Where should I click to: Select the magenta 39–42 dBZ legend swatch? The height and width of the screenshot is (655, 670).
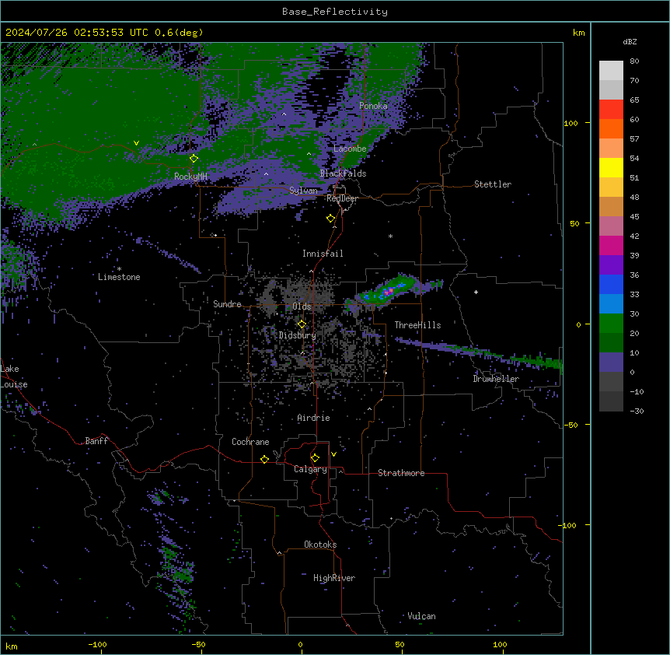point(611,245)
